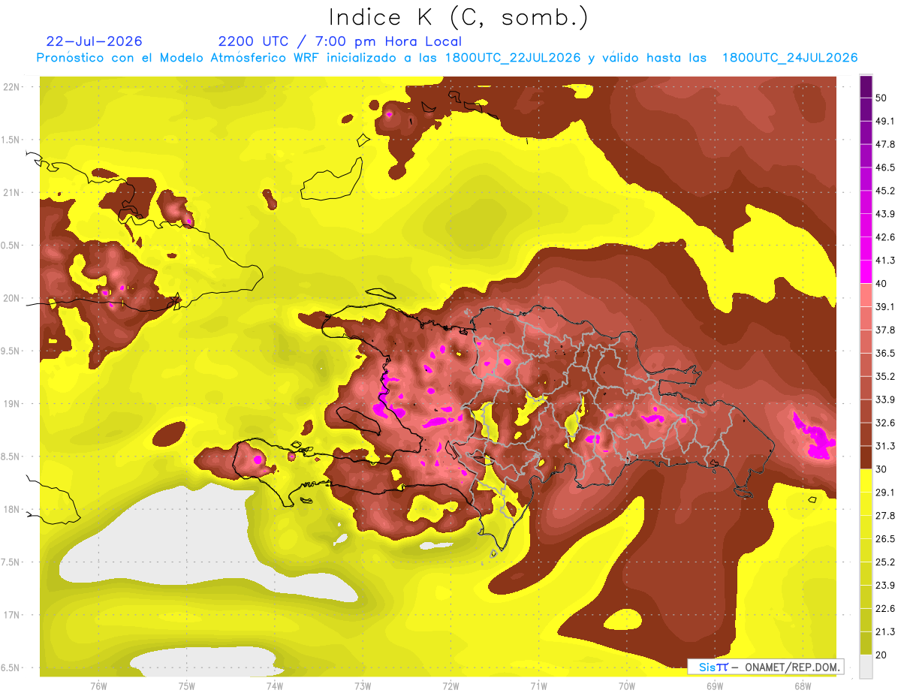
Task: Click the '73W' longitude label
Action: coord(362,685)
